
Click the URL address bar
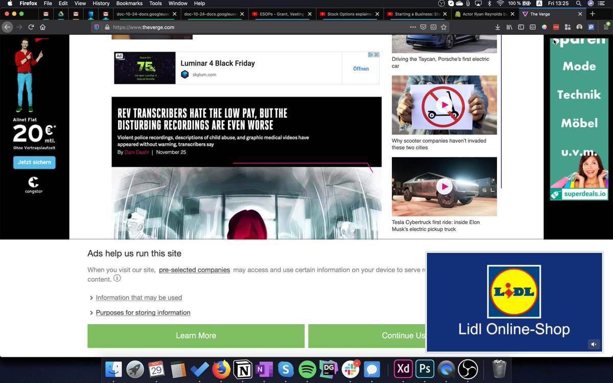point(255,27)
